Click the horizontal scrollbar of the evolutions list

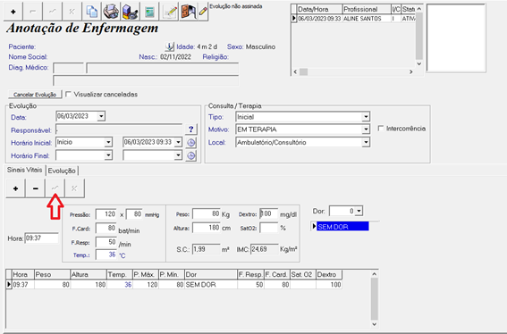coord(353,71)
